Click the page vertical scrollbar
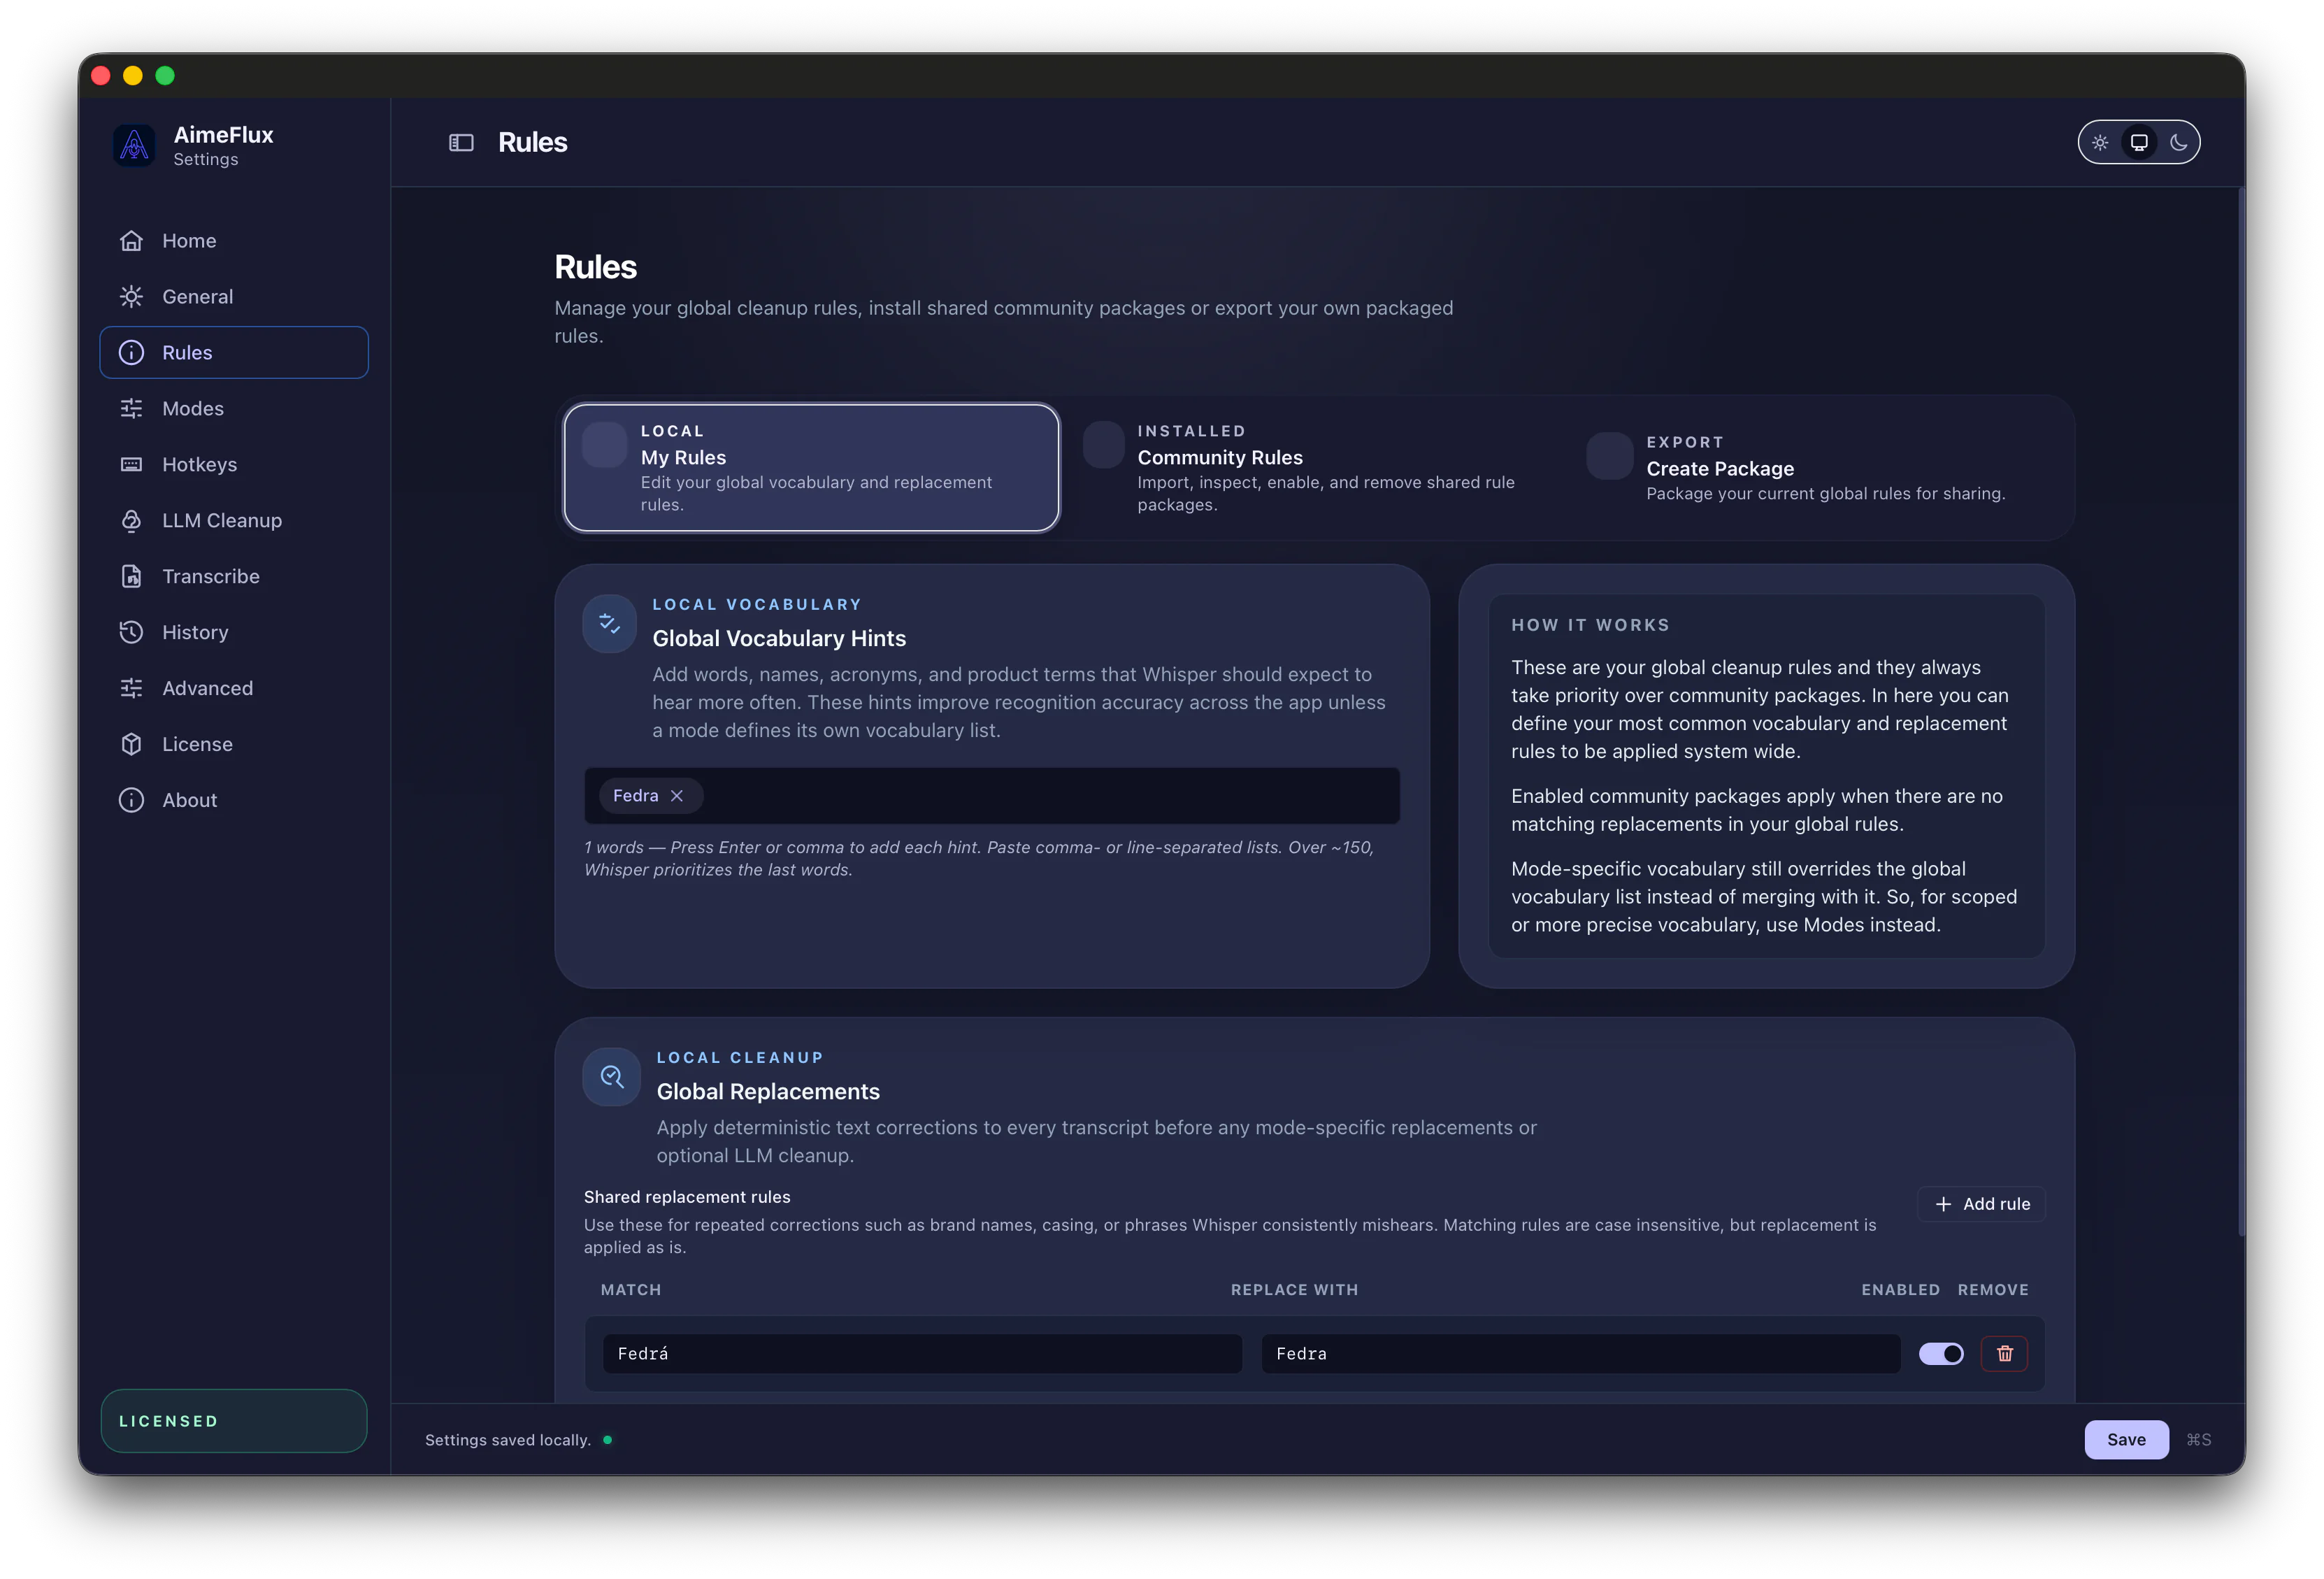This screenshot has width=2324, height=1579. pos(2241,712)
